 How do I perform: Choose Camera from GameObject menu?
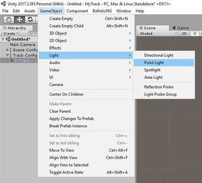86,84
